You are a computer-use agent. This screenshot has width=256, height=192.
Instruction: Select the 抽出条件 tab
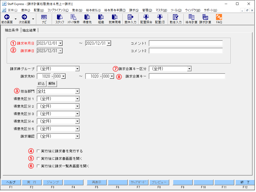tap(12, 30)
